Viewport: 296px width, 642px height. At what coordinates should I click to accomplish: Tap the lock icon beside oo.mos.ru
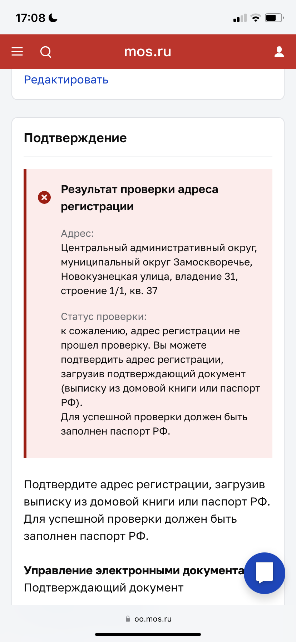[x=128, y=619]
